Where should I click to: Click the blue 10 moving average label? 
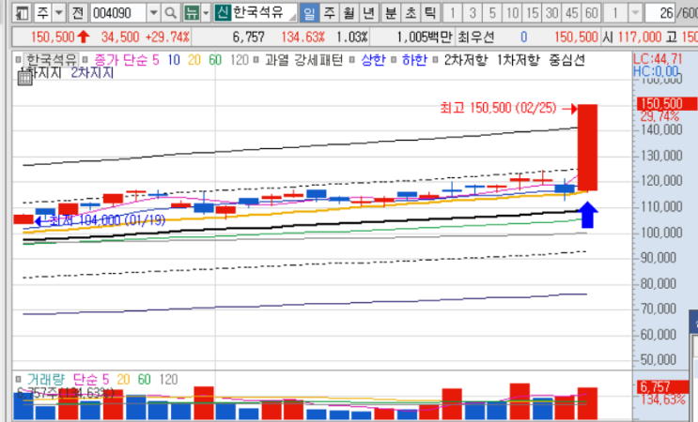[174, 59]
